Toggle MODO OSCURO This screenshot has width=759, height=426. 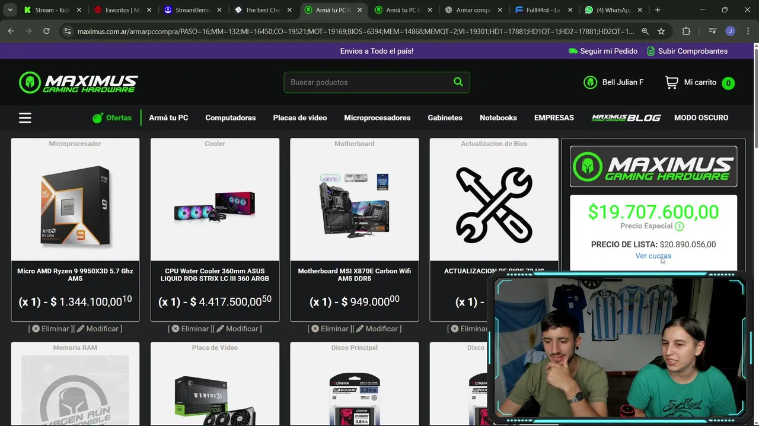point(701,118)
